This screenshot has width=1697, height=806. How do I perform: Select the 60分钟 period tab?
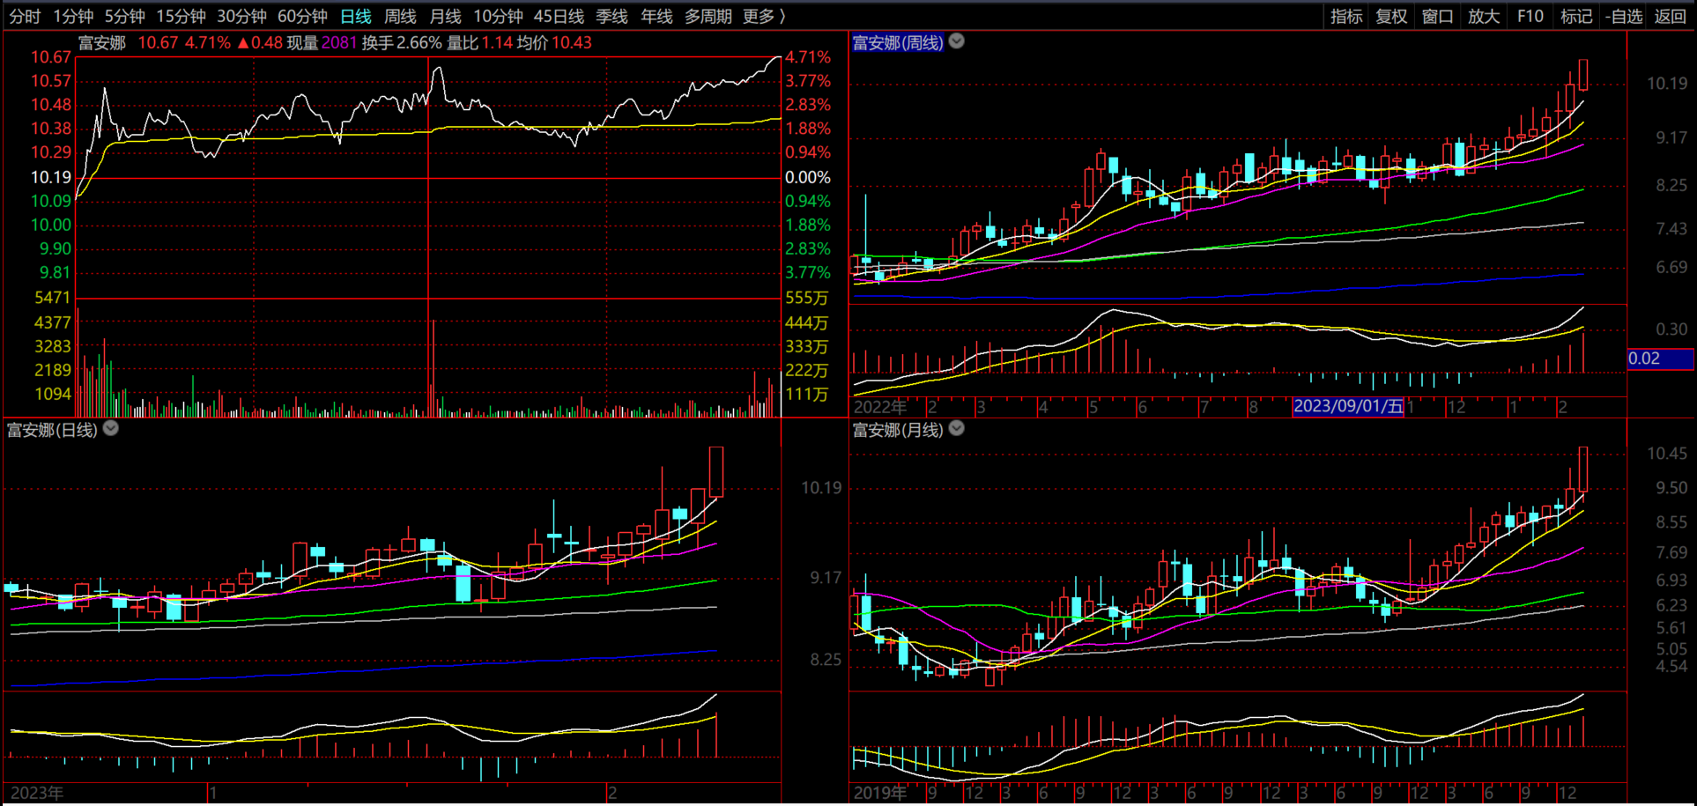pyautogui.click(x=302, y=17)
